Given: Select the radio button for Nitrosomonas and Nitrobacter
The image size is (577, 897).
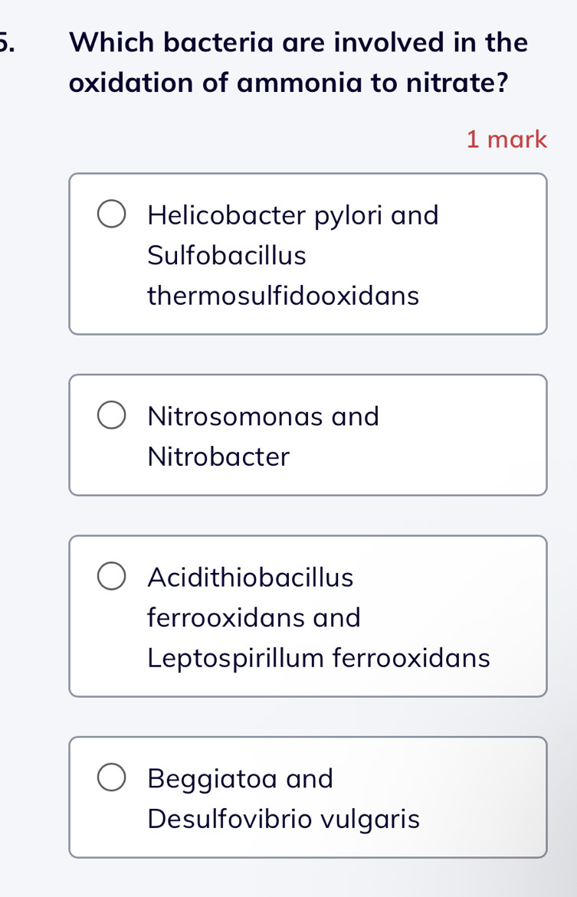Looking at the screenshot, I should [111, 415].
